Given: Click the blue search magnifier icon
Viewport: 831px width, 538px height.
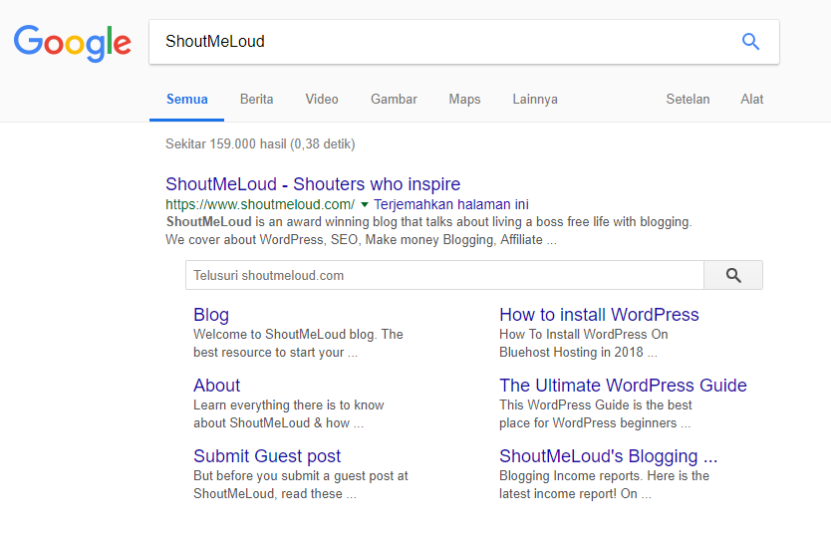Looking at the screenshot, I should click(750, 41).
